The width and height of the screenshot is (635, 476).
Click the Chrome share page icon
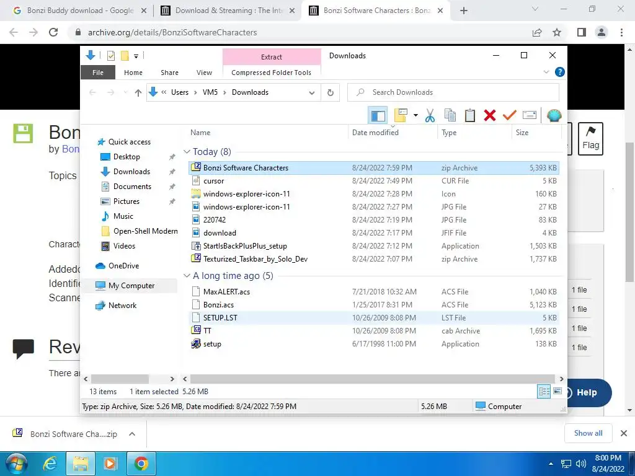[537, 32]
